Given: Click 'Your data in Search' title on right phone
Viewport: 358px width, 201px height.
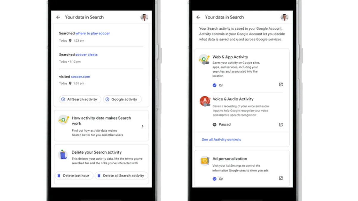Looking at the screenshot, I should (225, 17).
